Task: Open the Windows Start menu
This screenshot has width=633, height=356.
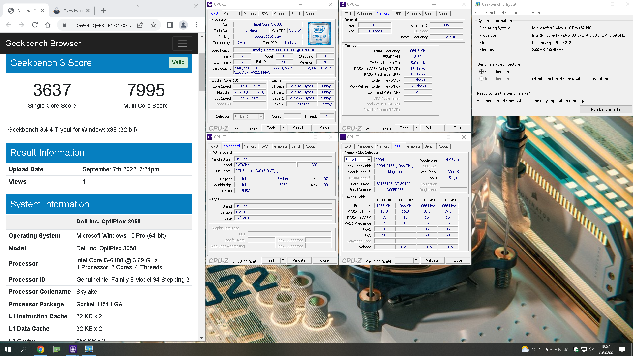Action: (8, 349)
